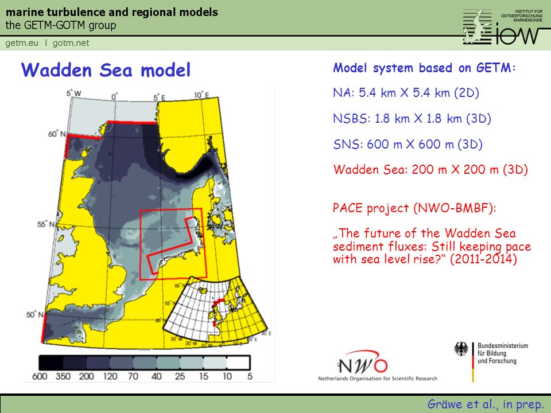Click the citation 'Gräwe et al., in prep.'
The height and width of the screenshot is (413, 551).
(486, 404)
